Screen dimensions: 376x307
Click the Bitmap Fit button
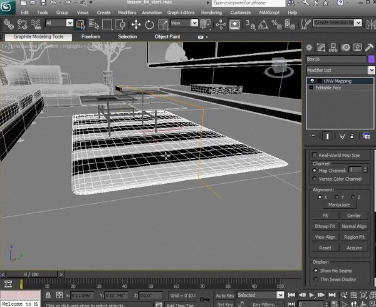(x=324, y=226)
